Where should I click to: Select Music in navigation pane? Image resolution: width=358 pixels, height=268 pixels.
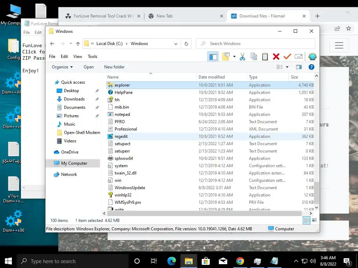click(x=70, y=124)
